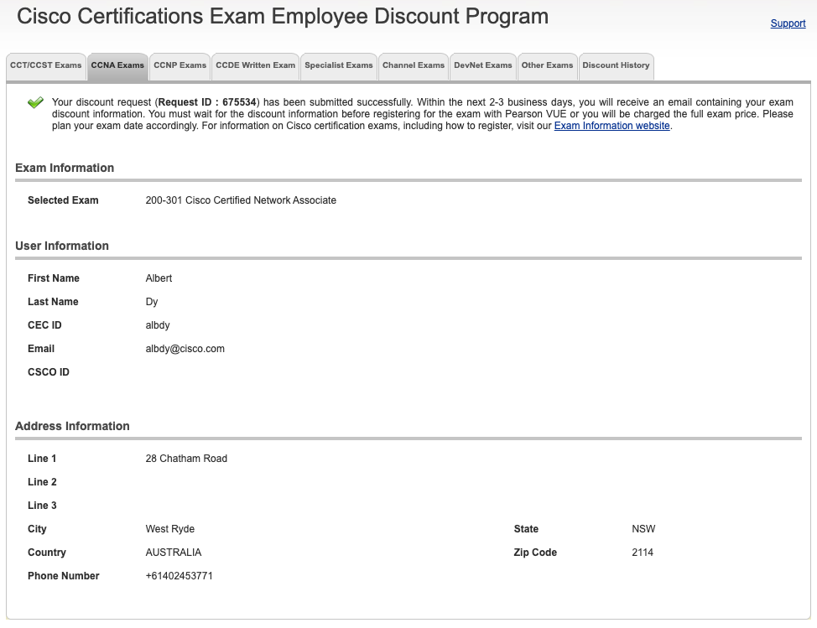Switch to the Channel Exams tab
Viewport: 817px width, 628px height.
point(414,65)
